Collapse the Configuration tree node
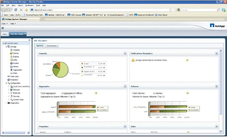The width and height of the screenshot is (227, 137). point(6,83)
